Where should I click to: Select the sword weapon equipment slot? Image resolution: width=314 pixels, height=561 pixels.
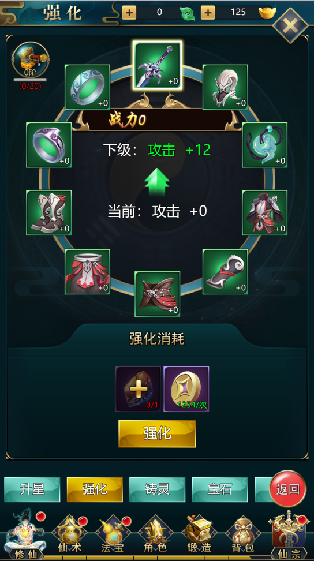[158, 65]
